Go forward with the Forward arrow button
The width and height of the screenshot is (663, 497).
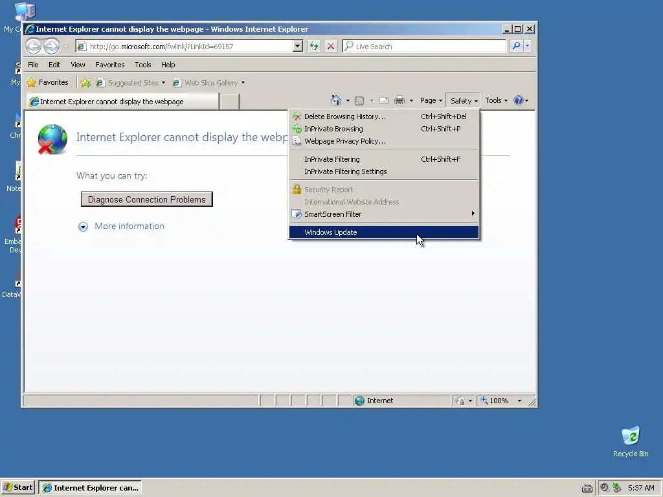(52, 46)
